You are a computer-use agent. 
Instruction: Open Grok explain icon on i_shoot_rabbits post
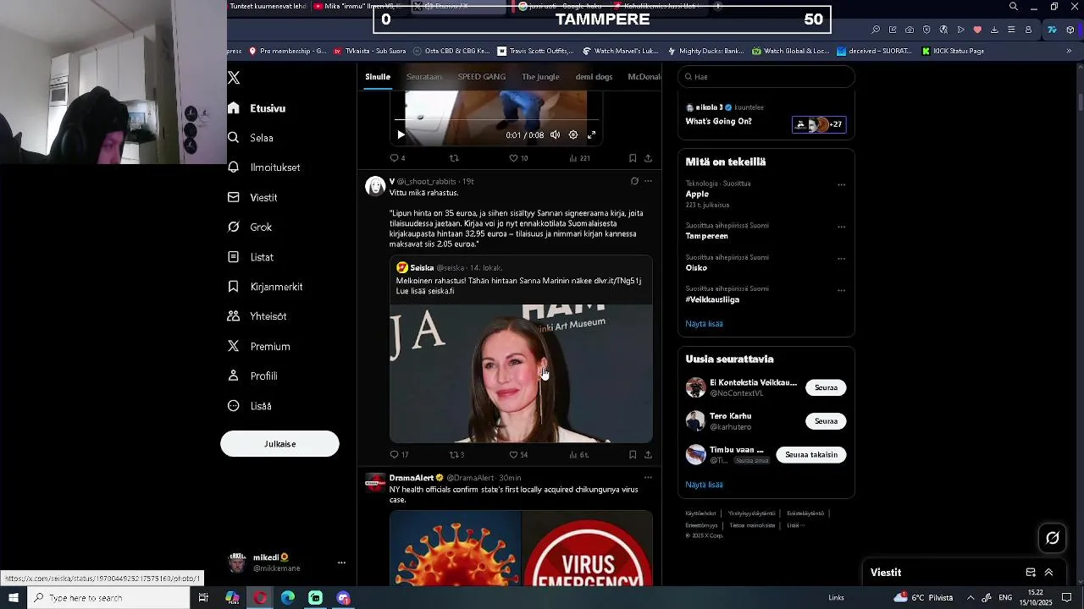(x=634, y=181)
